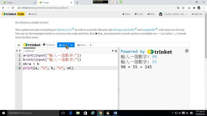Image resolution: width=207 pixels, height=116 pixels.
Task: Open the Python 3.6.6 link
Action: [65, 30]
